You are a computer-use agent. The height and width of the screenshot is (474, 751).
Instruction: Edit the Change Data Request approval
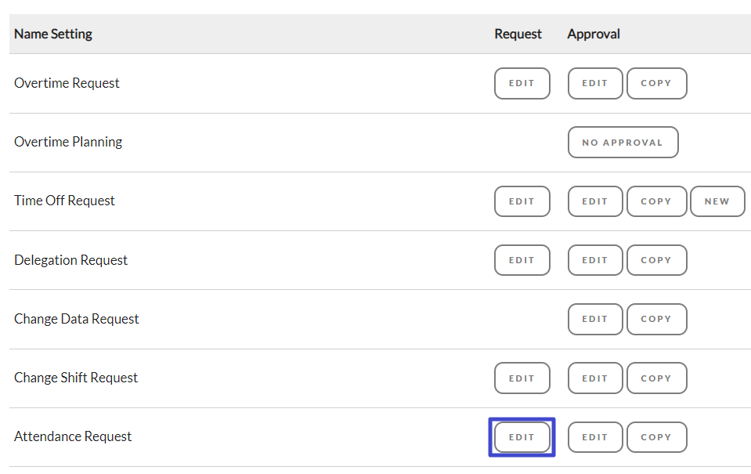point(595,319)
